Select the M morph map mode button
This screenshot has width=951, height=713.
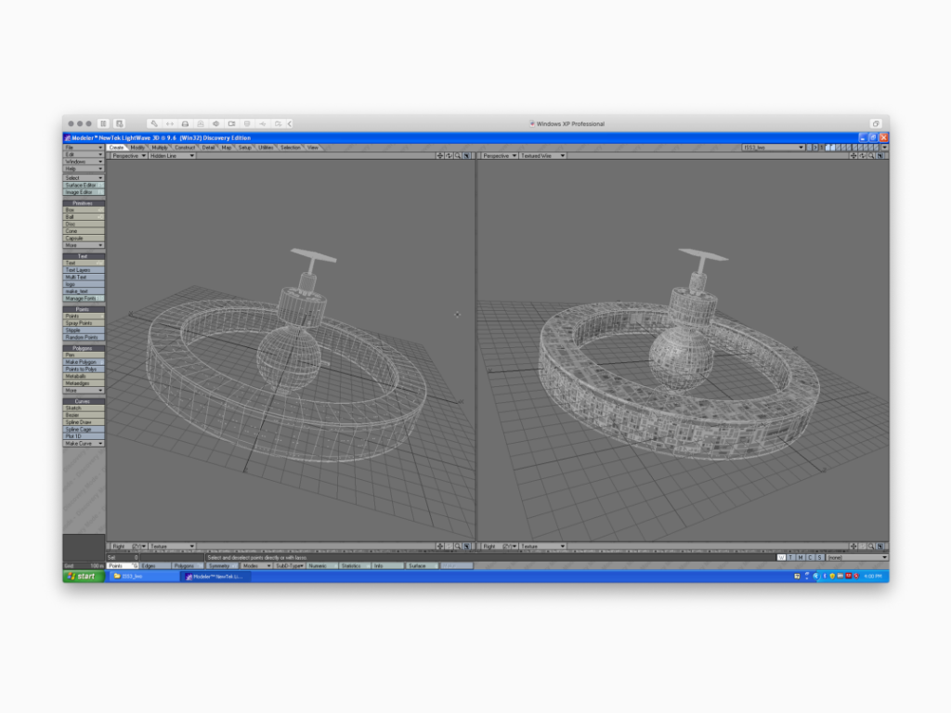point(801,557)
